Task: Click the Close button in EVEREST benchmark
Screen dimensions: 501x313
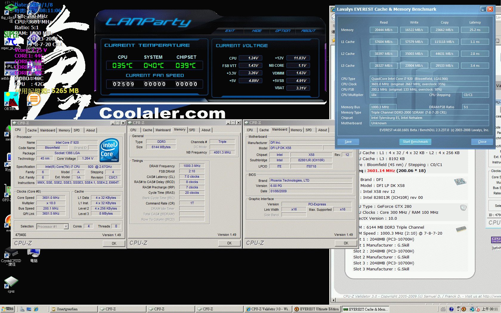Action: coord(482,142)
